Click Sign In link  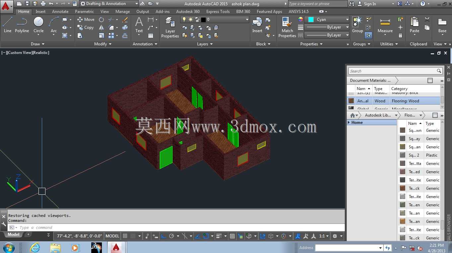370,4
